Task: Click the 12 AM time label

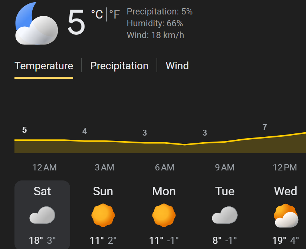Action: (x=45, y=167)
